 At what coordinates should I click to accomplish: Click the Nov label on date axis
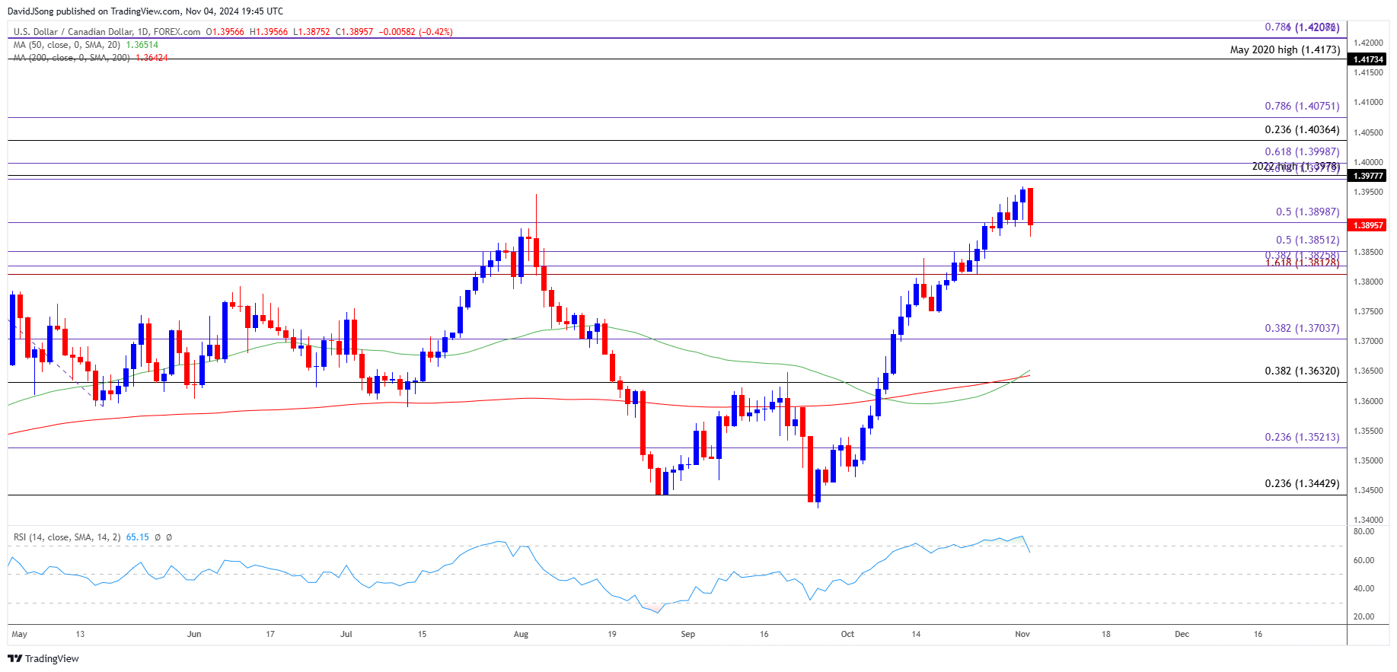(1022, 634)
